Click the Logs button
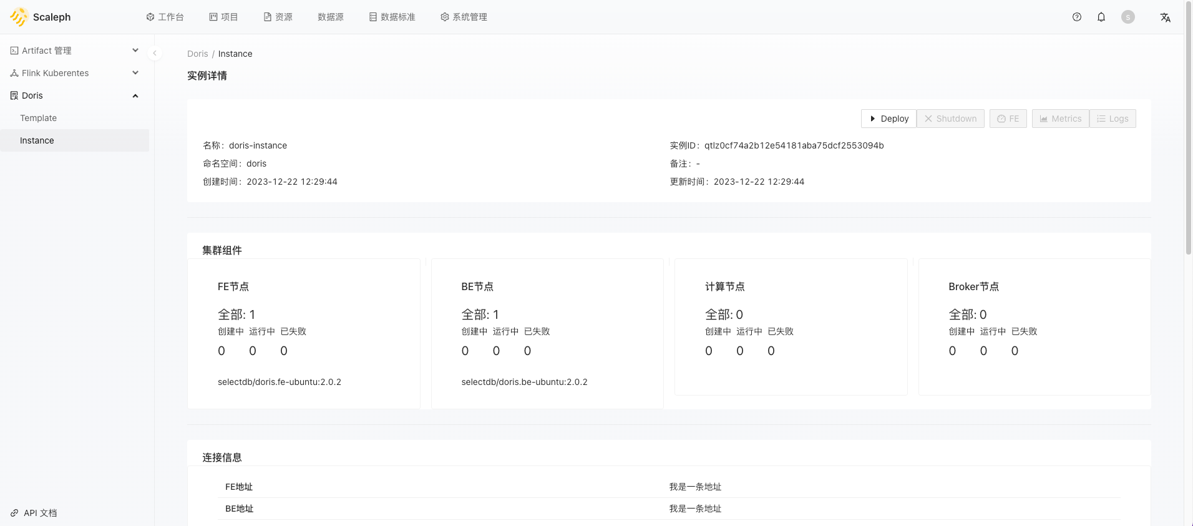The height and width of the screenshot is (526, 1193). coord(1113,119)
